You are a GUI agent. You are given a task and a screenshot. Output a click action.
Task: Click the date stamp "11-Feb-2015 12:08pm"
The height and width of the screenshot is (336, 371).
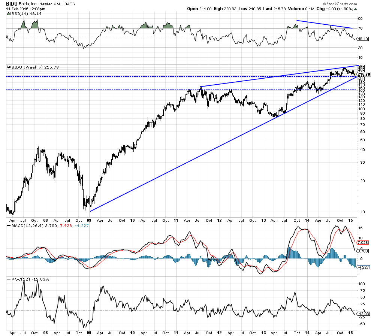(x=25, y=9)
